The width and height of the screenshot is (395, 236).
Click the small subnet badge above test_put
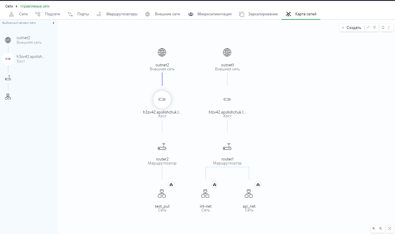171,184
